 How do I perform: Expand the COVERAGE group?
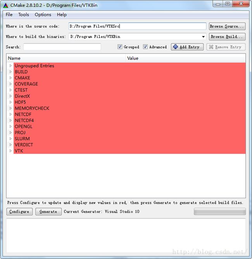(10, 84)
